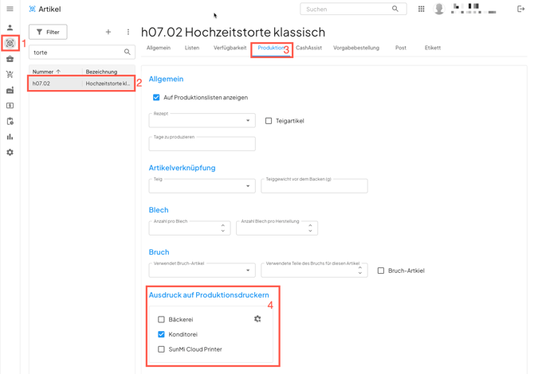Open the briefcase sidebar icon
This screenshot has height=374, width=534.
(10, 59)
